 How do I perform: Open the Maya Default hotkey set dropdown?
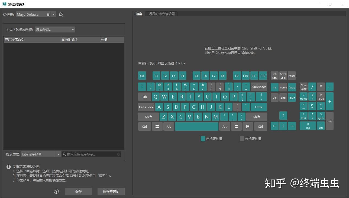coord(53,14)
